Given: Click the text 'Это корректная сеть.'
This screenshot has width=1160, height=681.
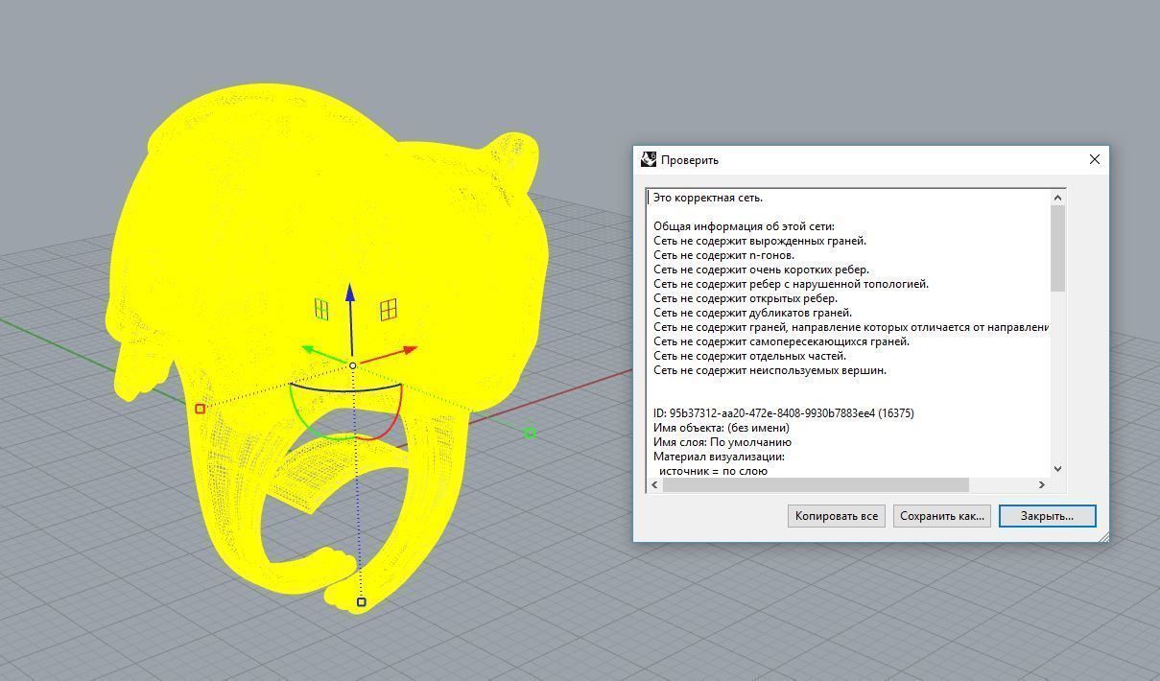Looking at the screenshot, I should tap(708, 198).
